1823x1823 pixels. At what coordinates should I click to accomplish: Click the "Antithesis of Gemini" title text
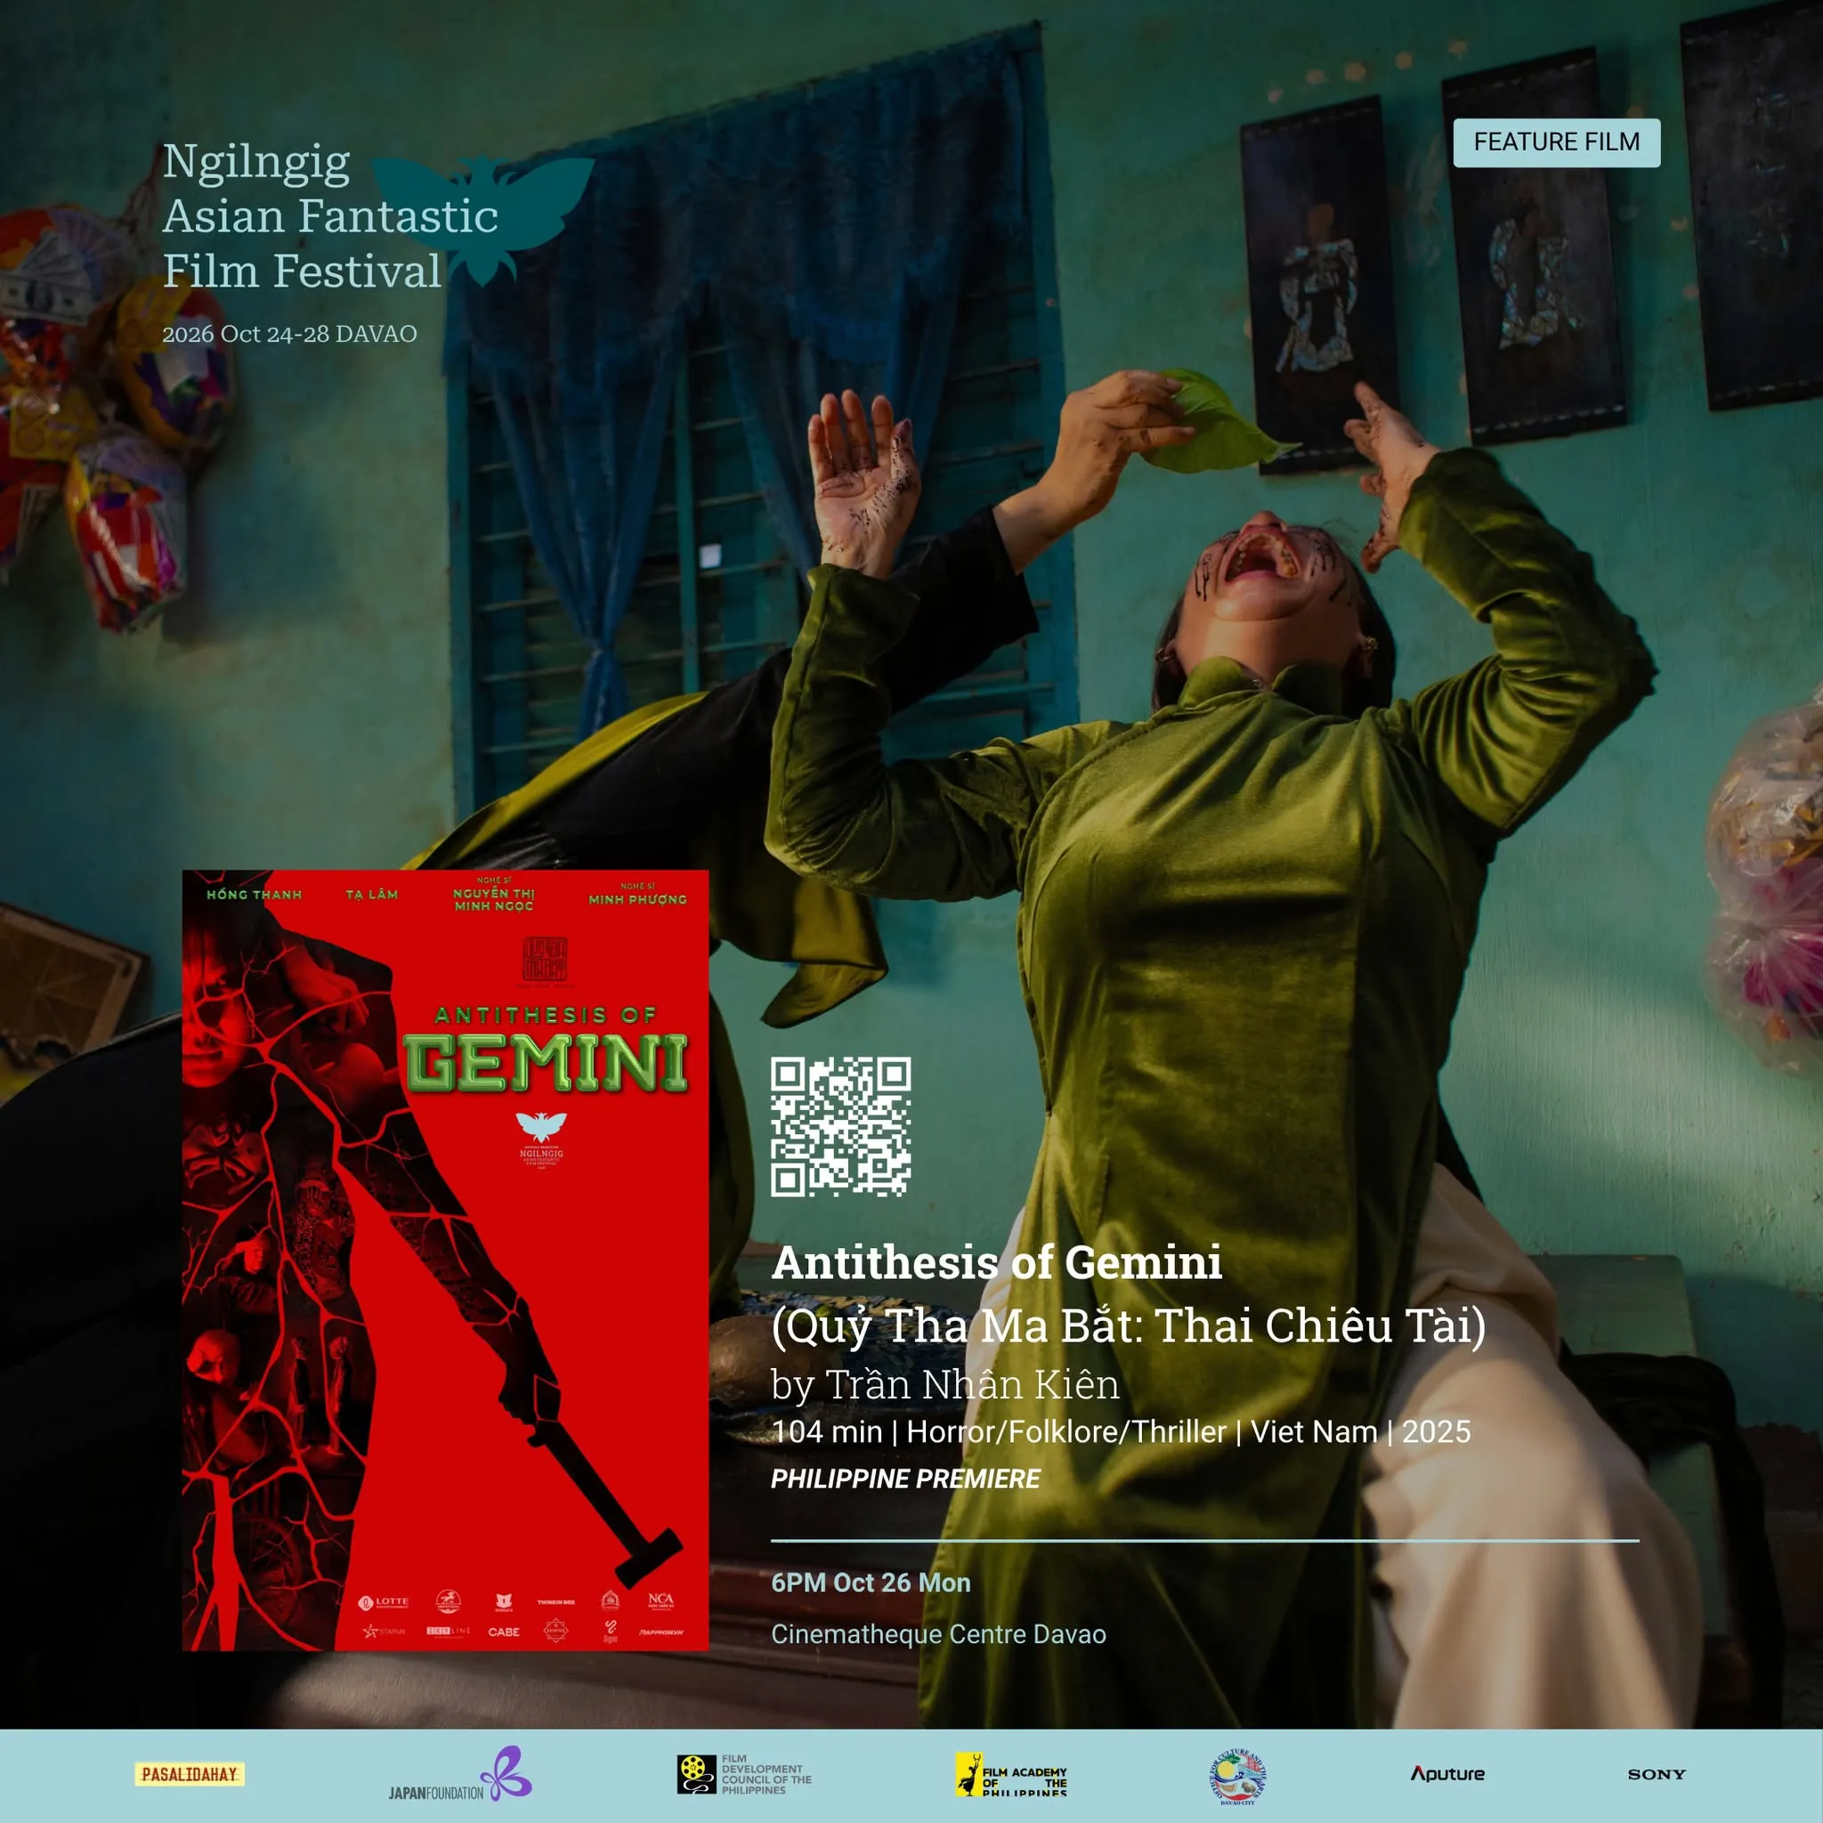coord(996,1262)
